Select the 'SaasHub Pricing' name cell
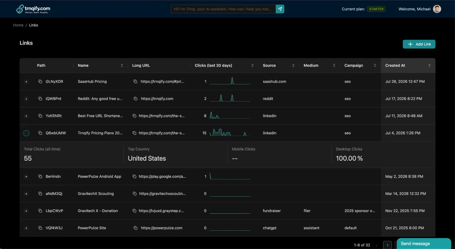Image resolution: width=455 pixels, height=249 pixels. tap(92, 81)
